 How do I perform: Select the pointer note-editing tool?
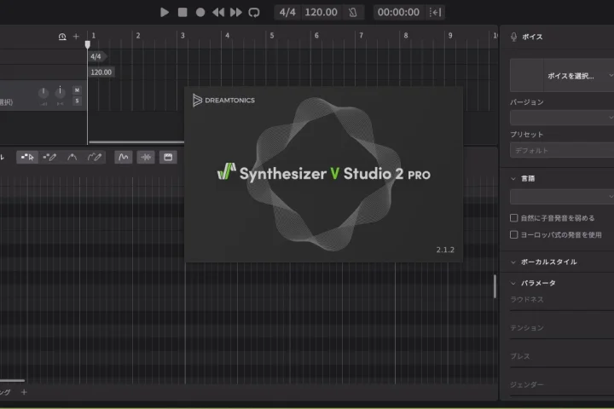(28, 157)
